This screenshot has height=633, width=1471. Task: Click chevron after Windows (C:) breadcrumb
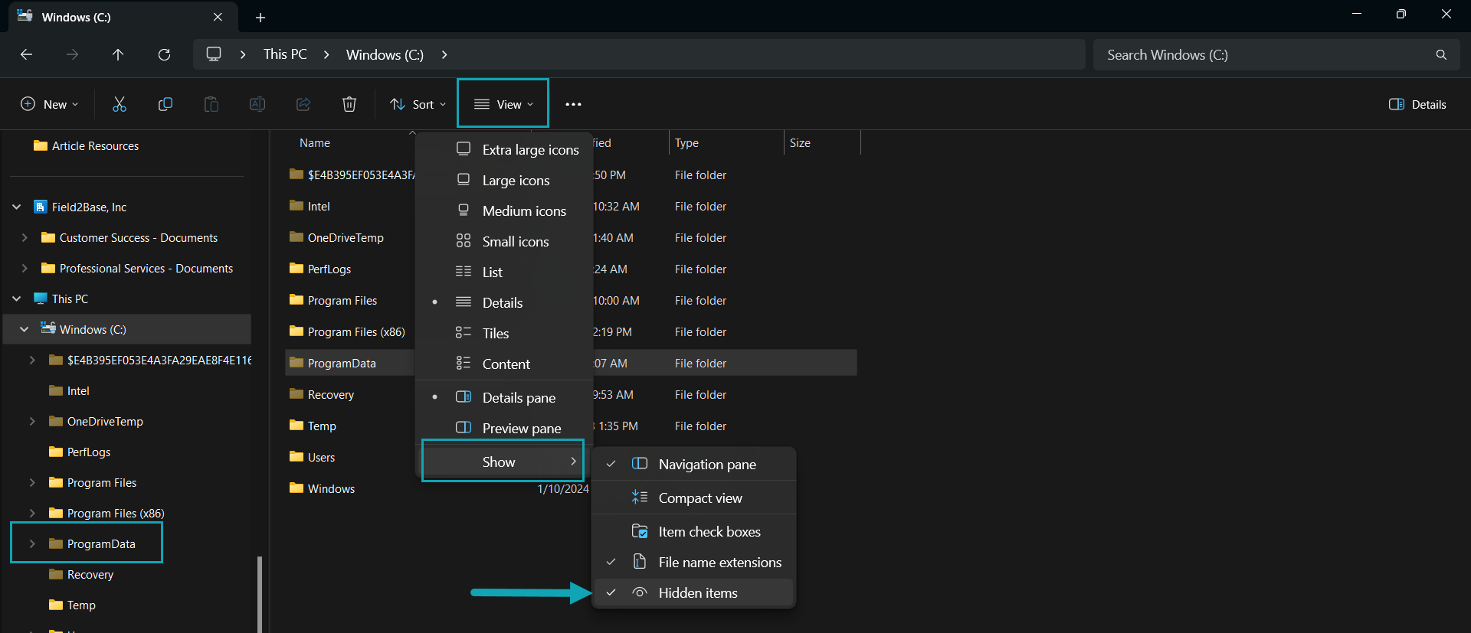click(x=444, y=54)
